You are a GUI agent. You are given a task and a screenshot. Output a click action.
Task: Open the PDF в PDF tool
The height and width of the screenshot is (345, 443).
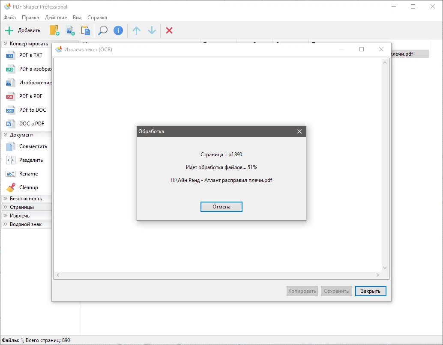10,96
